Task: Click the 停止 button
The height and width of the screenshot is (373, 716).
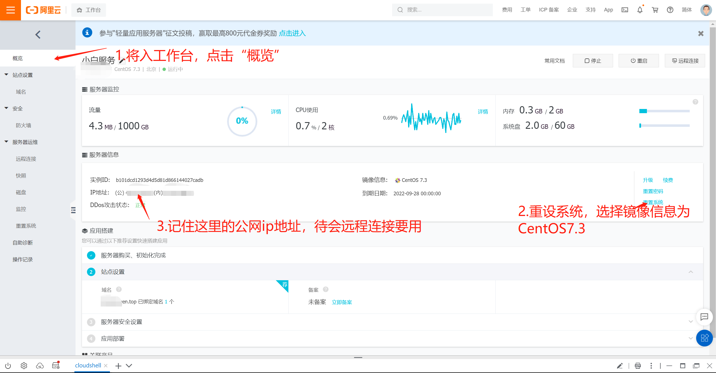Action: click(x=593, y=61)
